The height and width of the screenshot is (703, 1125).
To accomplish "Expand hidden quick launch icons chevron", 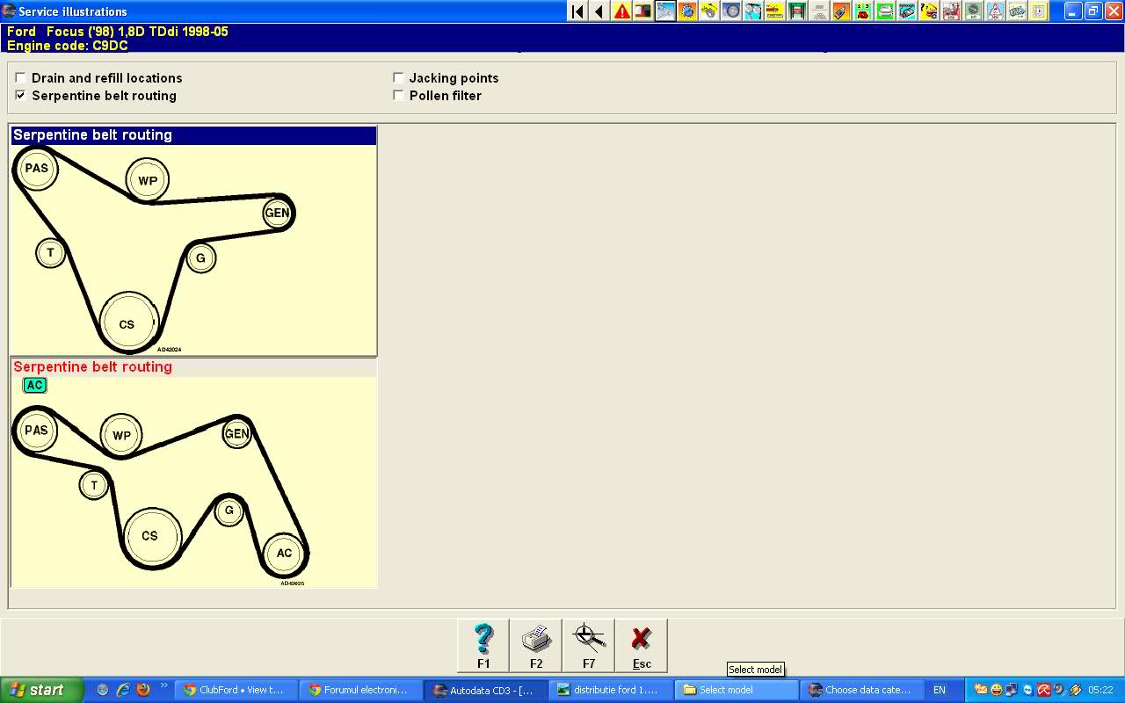I will [x=163, y=685].
